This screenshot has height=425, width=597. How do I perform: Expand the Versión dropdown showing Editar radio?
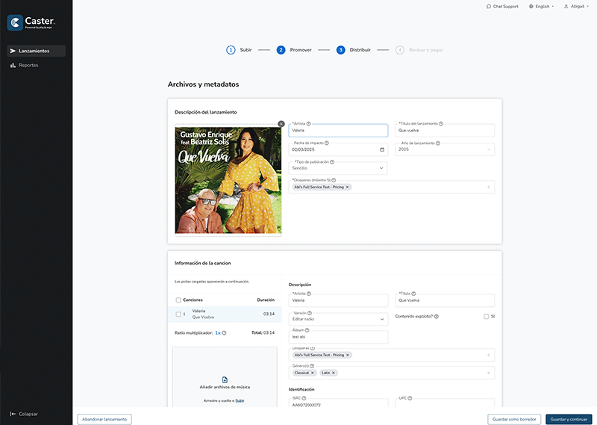338,319
